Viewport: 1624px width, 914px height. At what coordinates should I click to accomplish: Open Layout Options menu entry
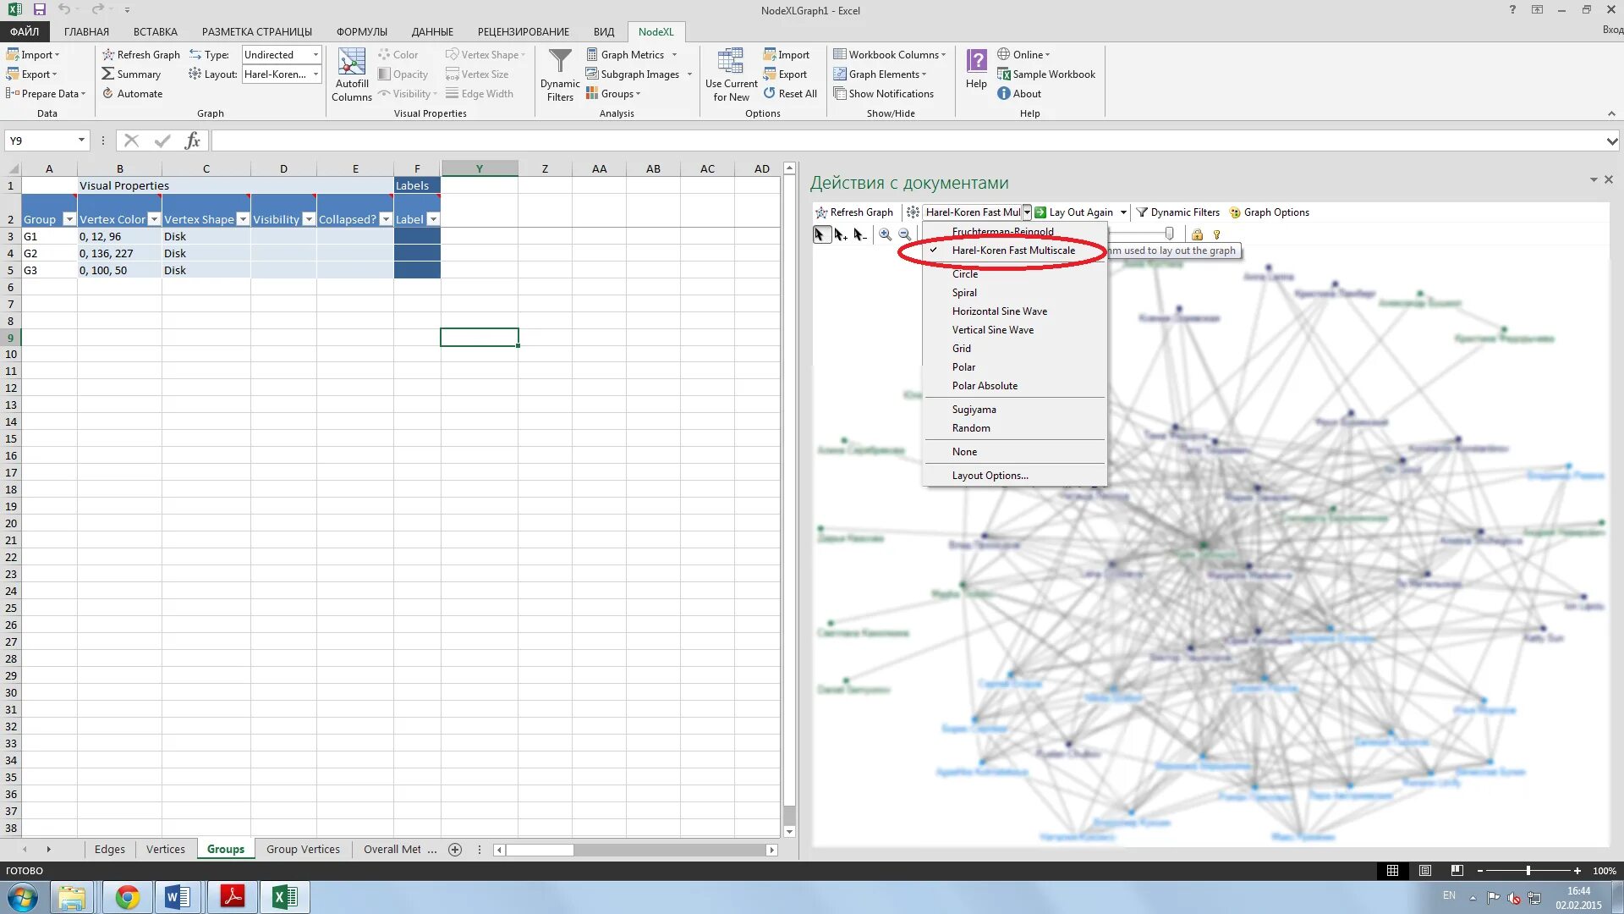(x=990, y=476)
